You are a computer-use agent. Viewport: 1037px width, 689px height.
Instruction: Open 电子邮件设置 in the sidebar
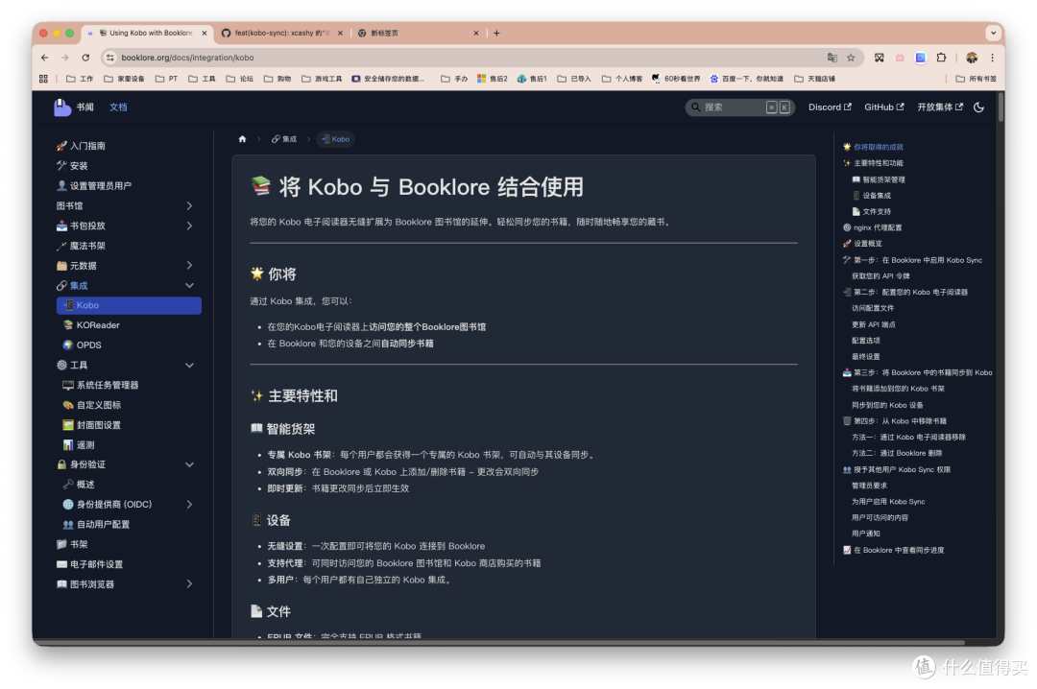pos(89,564)
